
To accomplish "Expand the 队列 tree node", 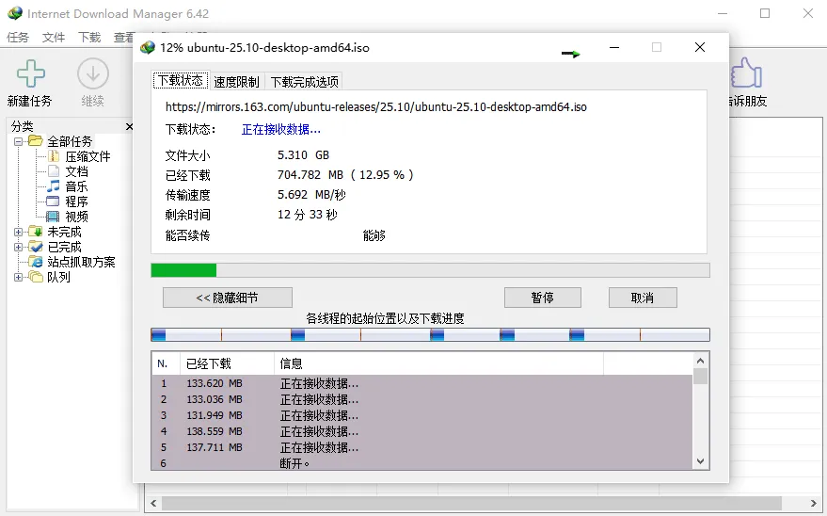I will [x=19, y=277].
